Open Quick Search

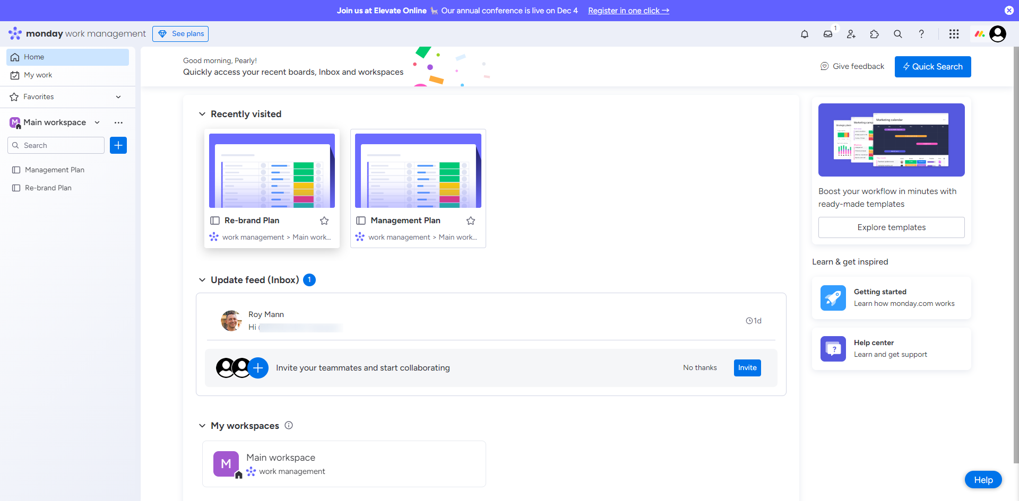[x=933, y=67]
